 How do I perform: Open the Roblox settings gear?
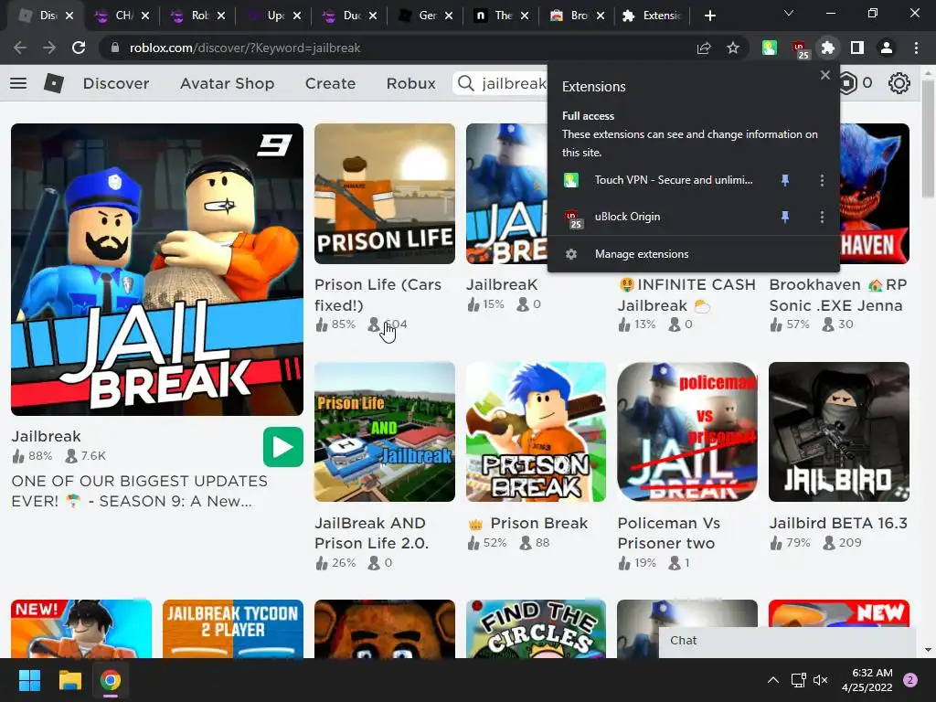tap(899, 83)
